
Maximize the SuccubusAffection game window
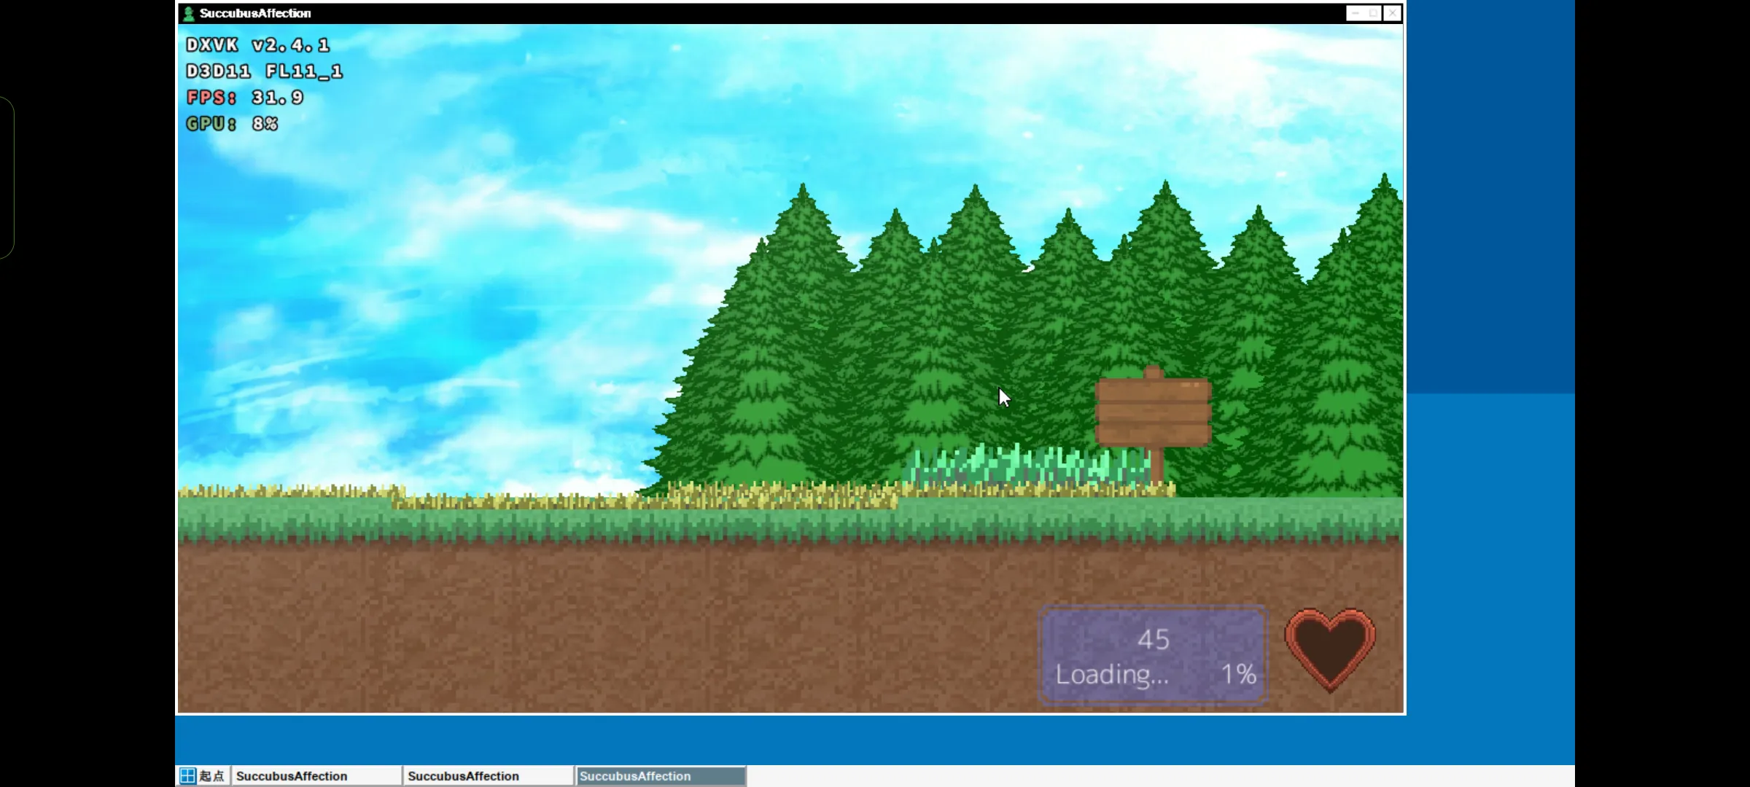coord(1374,13)
